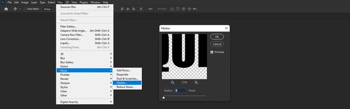Click the Radius input field

[x=181, y=91]
